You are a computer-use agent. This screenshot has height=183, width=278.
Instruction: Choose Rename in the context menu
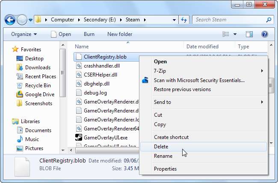204,156
